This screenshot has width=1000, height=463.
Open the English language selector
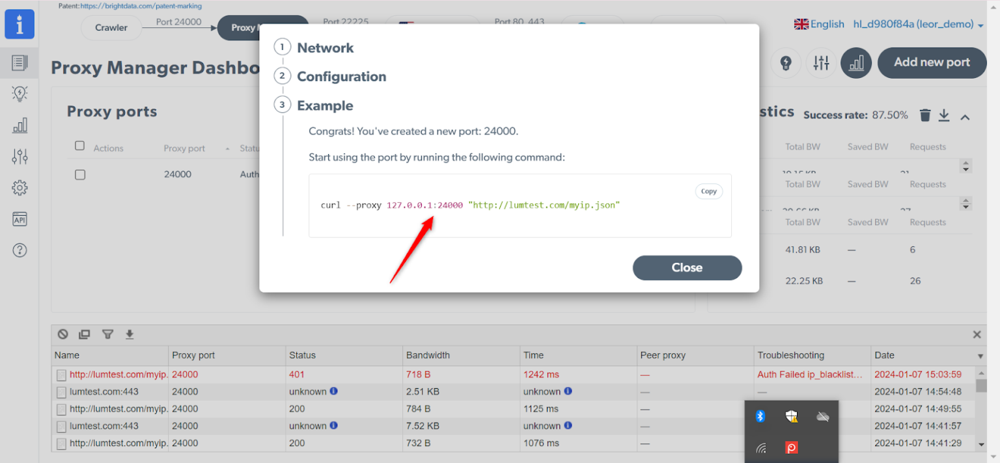(x=819, y=25)
